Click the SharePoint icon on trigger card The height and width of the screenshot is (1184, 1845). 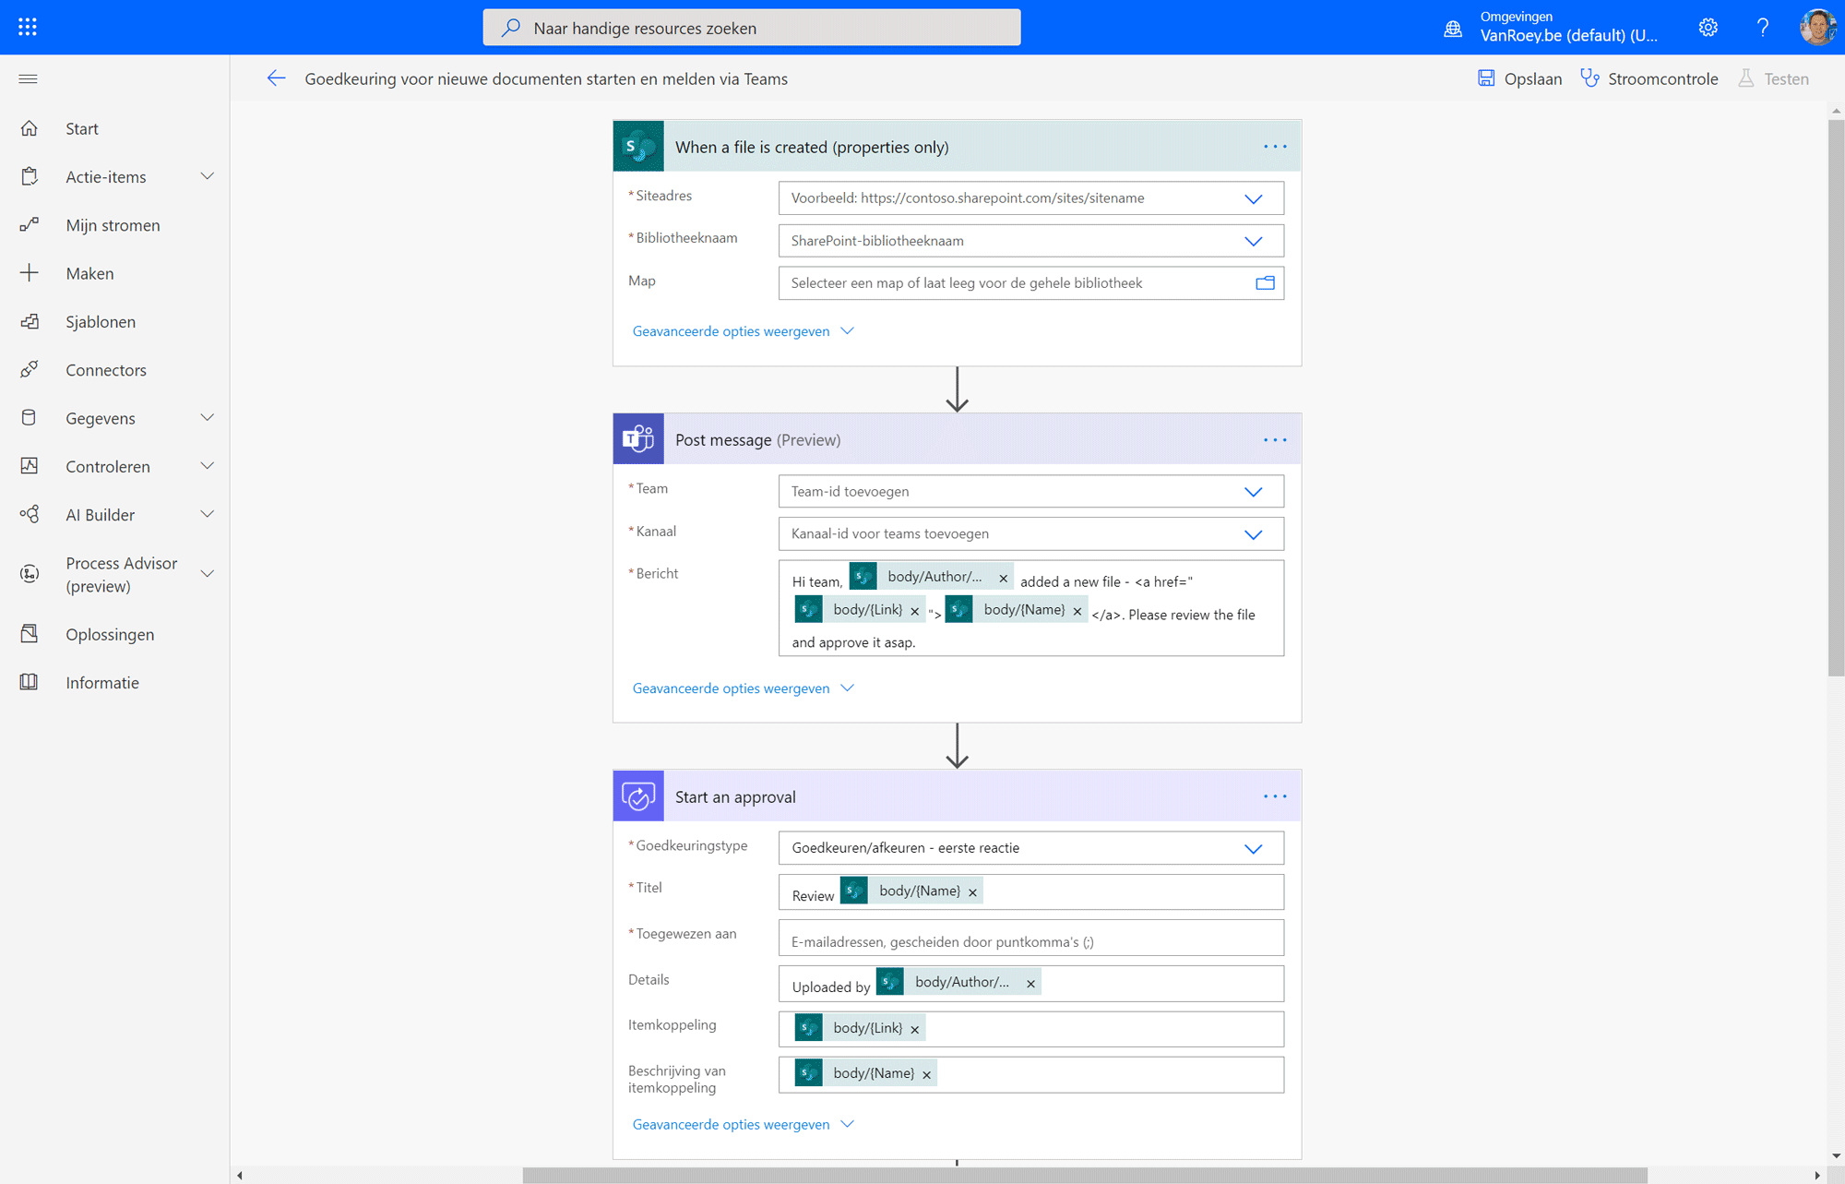(638, 146)
